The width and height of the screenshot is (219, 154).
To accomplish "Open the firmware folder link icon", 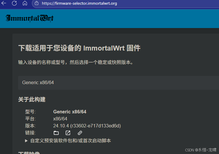I will click(56, 133).
